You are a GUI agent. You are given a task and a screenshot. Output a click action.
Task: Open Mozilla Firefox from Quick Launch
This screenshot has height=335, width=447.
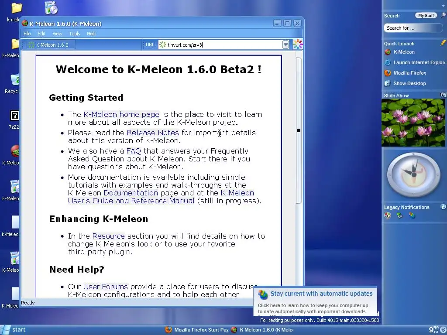pos(406,73)
